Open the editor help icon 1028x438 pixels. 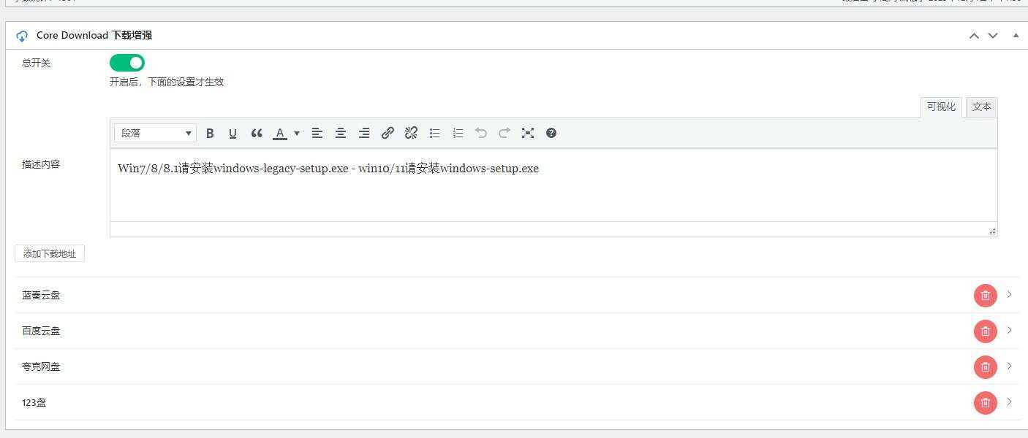(551, 133)
